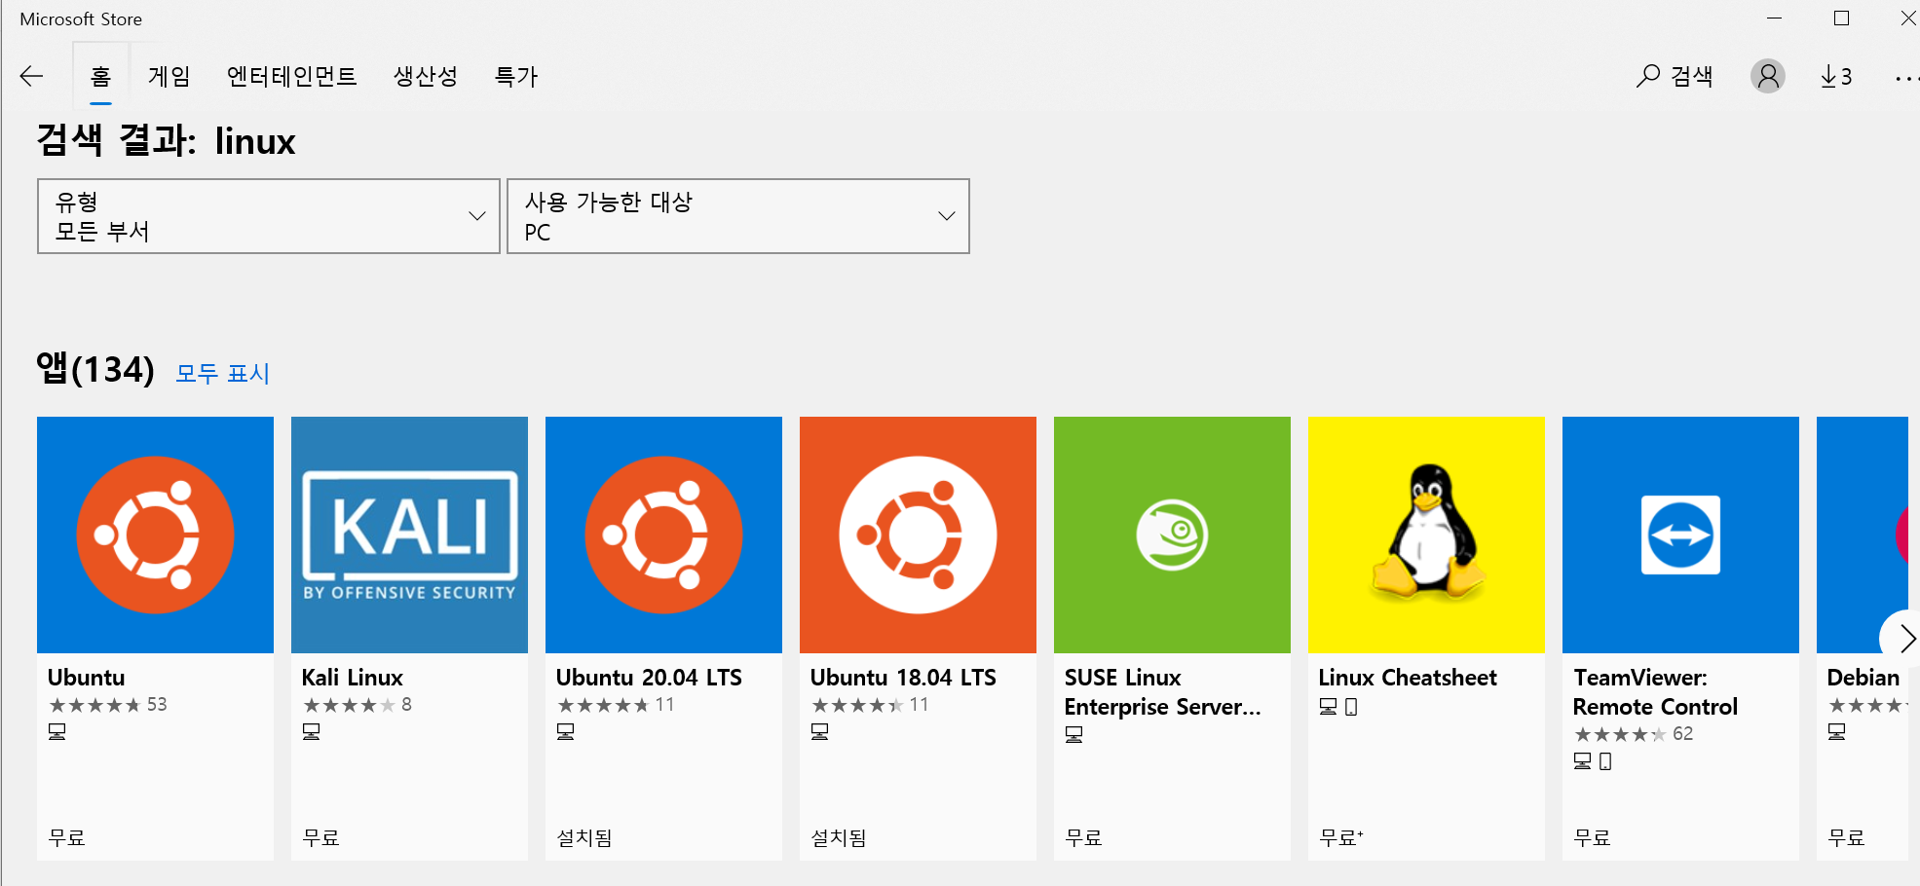
Task: Open the Kali Linux tile image
Action: pyautogui.click(x=409, y=535)
